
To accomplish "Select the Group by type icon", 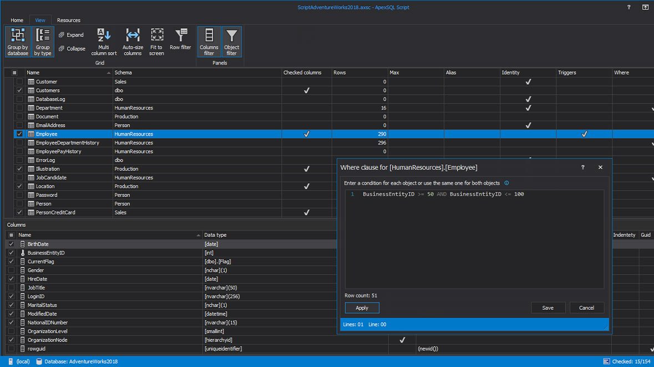I will [x=42, y=42].
